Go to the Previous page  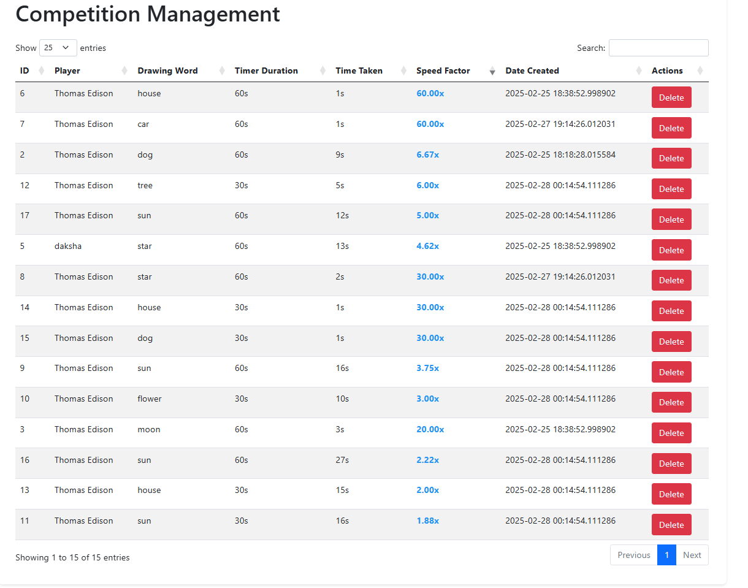tap(633, 555)
